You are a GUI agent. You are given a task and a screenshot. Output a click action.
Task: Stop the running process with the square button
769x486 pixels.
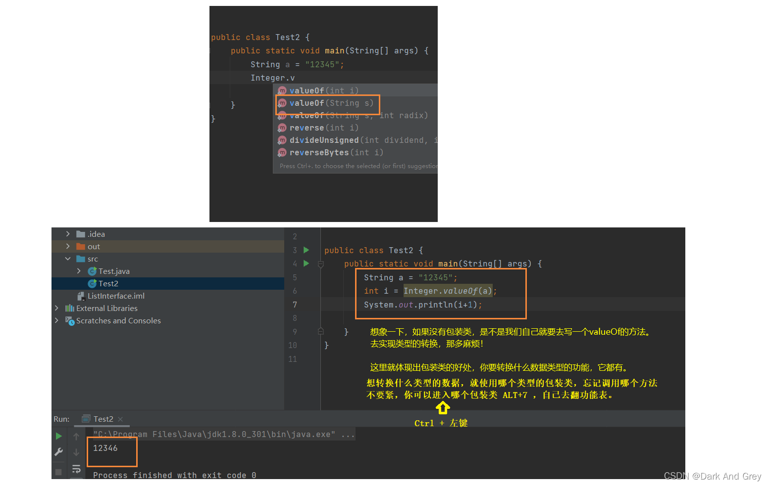[x=58, y=472]
